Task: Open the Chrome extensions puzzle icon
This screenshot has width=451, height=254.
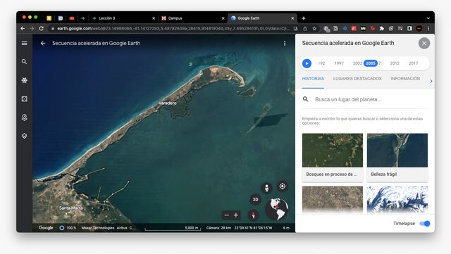Action: click(382, 28)
